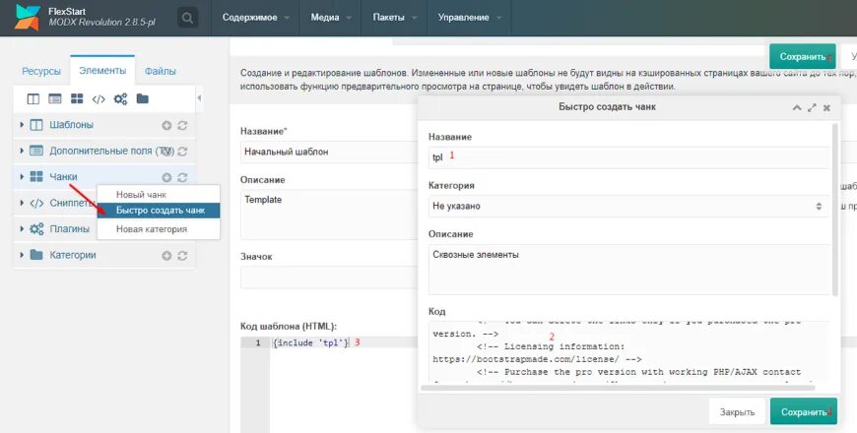Viewport: 857px width, 433px height.
Task: Select the Шаблоны tree label
Action: click(x=72, y=125)
